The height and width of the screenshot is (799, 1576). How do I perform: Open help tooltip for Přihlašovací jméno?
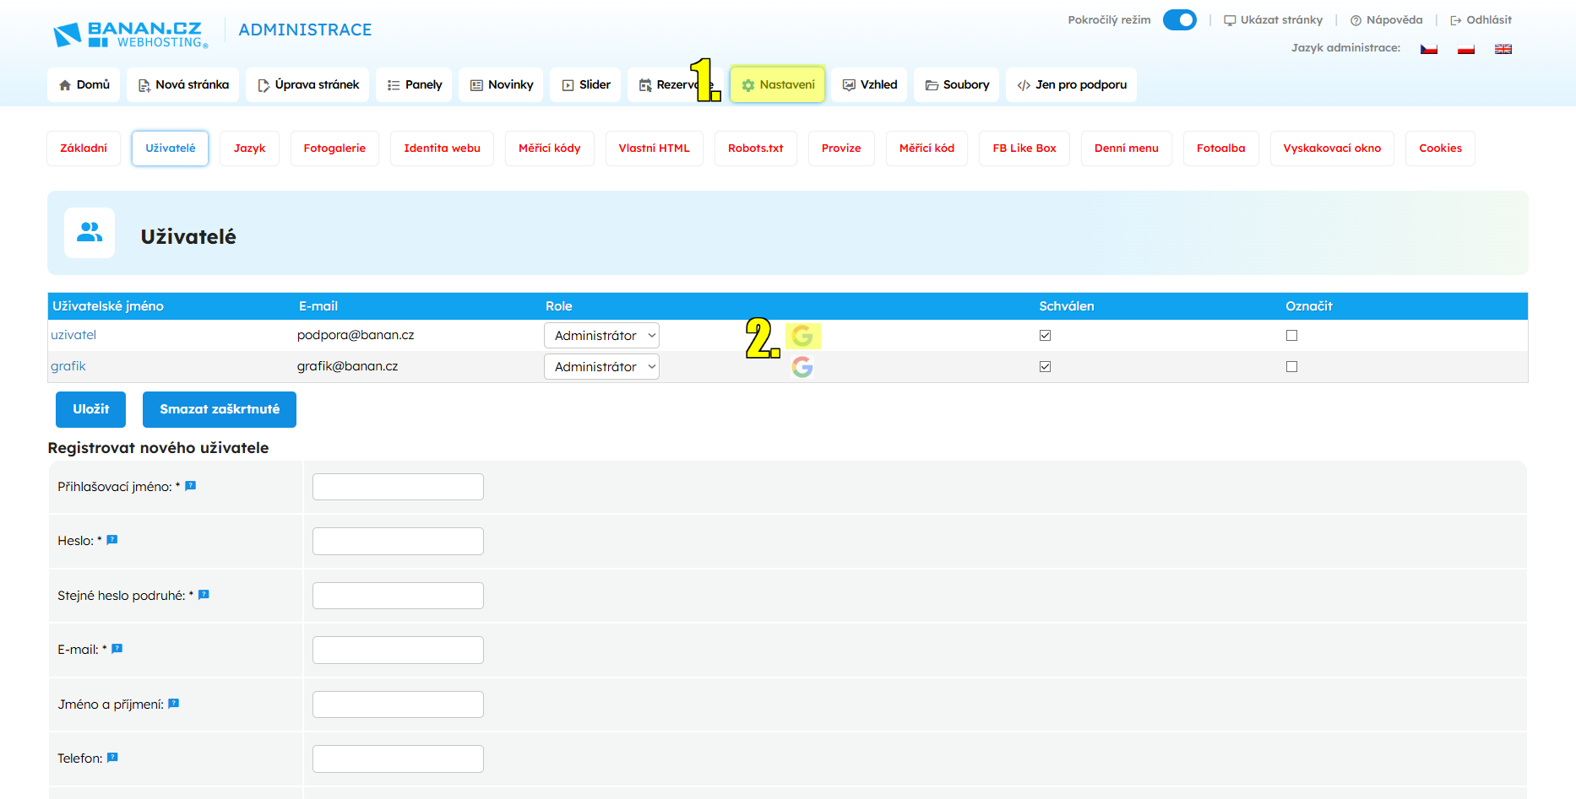[x=191, y=485]
